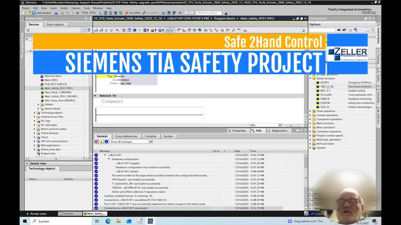
Task: Click the Task View taskbar icon
Action: click(x=97, y=221)
